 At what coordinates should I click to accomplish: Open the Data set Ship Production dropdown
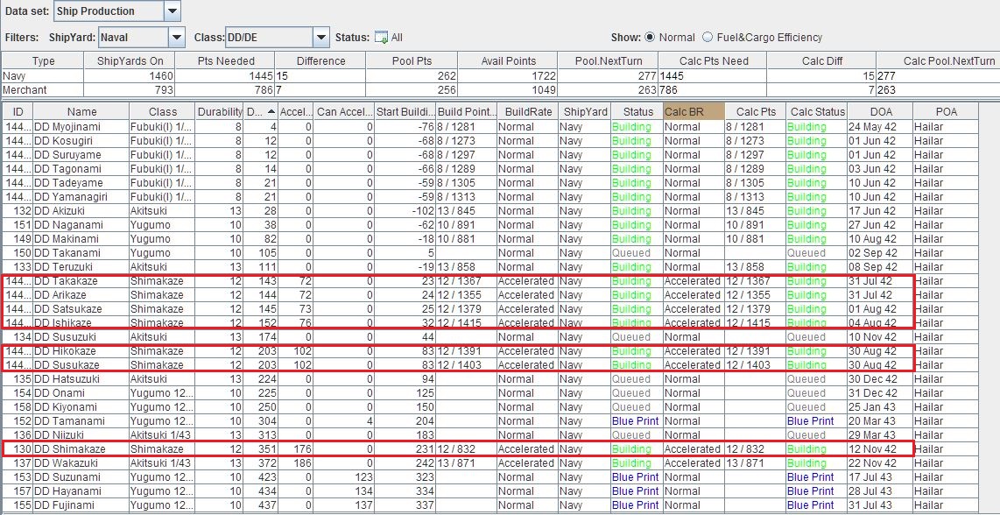[x=173, y=11]
